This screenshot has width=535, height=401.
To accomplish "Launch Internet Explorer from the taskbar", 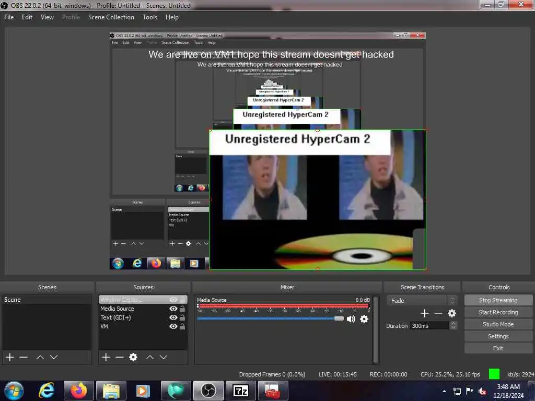I will click(46, 391).
